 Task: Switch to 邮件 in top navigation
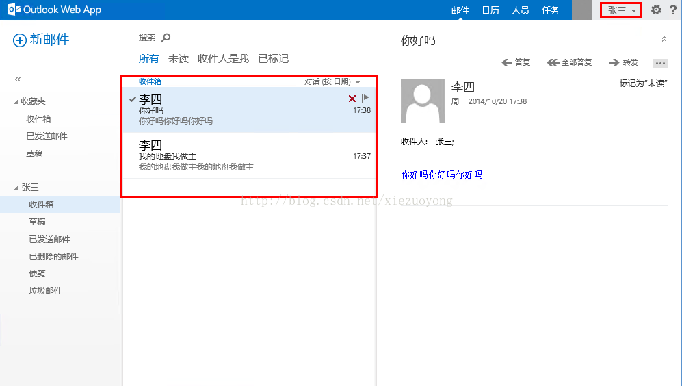[460, 10]
